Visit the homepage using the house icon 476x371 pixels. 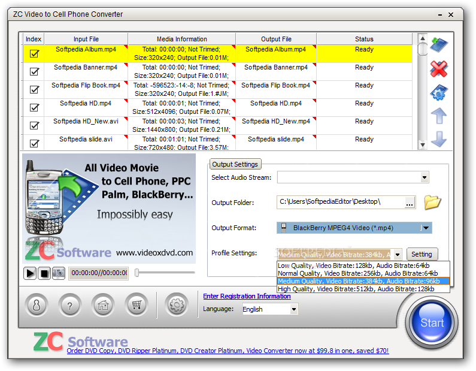[x=103, y=304]
